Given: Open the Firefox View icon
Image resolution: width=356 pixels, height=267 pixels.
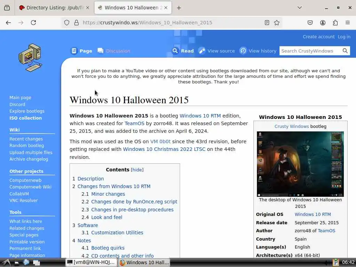Looking at the screenshot, I should tap(7, 8).
